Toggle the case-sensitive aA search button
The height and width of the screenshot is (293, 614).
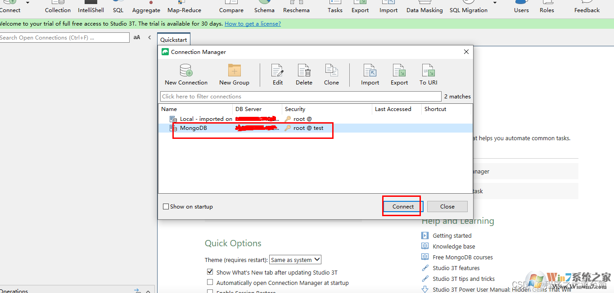click(137, 38)
